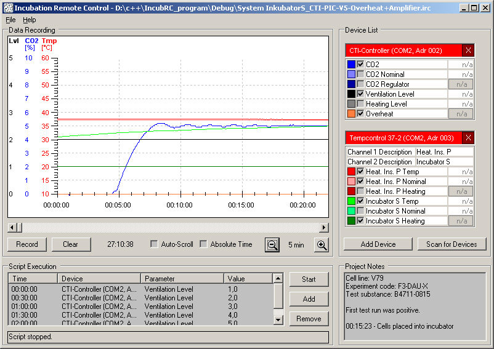The image size is (494, 349).
Task: Uncheck the CO2 channel checkbox
Action: pos(360,65)
